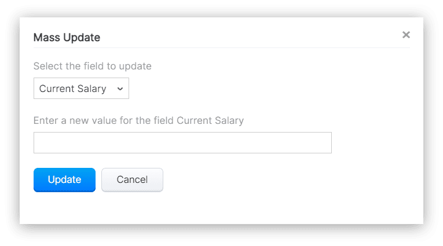The width and height of the screenshot is (443, 246).
Task: Click the 'Enter a new value' label text
Action: click(x=138, y=120)
